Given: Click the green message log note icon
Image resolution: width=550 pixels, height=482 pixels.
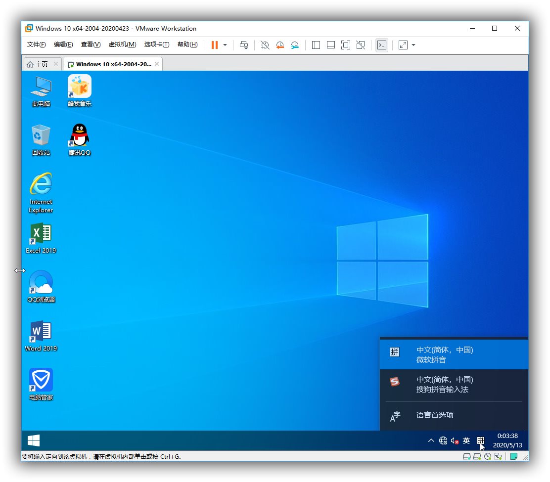Looking at the screenshot, I should click(514, 456).
